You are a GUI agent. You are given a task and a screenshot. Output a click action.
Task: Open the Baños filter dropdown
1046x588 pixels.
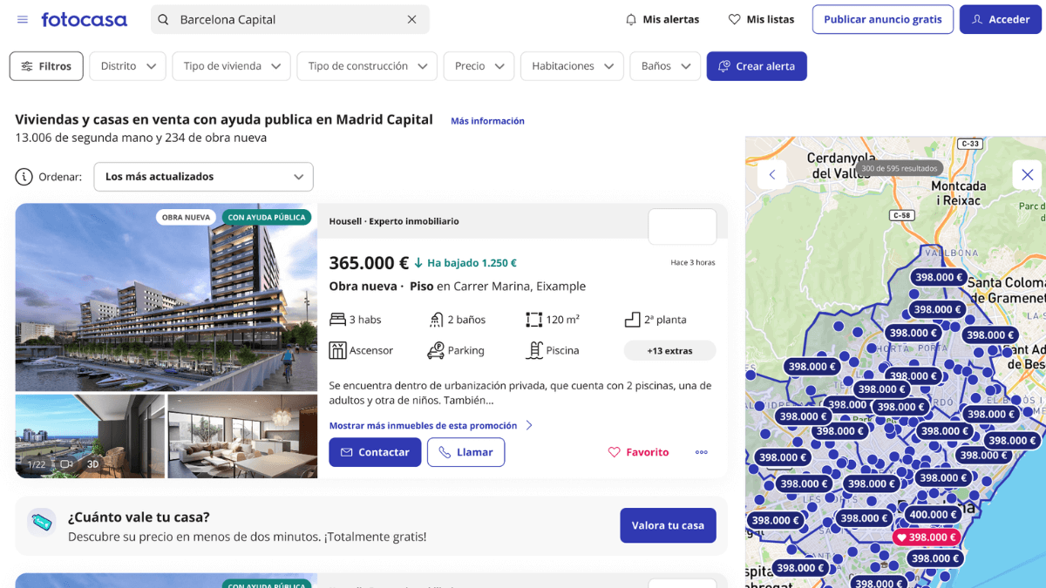[665, 65]
